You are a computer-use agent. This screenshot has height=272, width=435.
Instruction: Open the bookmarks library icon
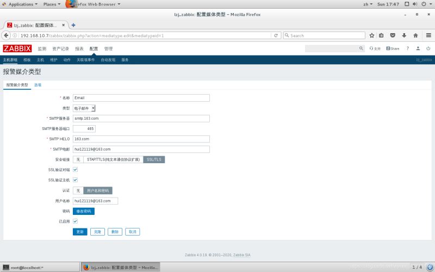[x=382, y=35]
